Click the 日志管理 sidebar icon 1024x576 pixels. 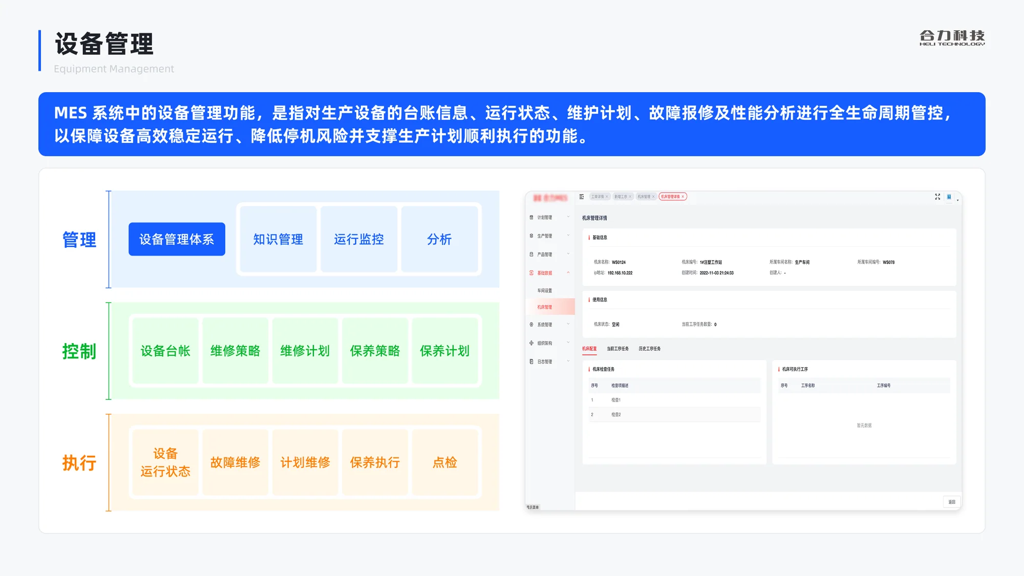[531, 361]
